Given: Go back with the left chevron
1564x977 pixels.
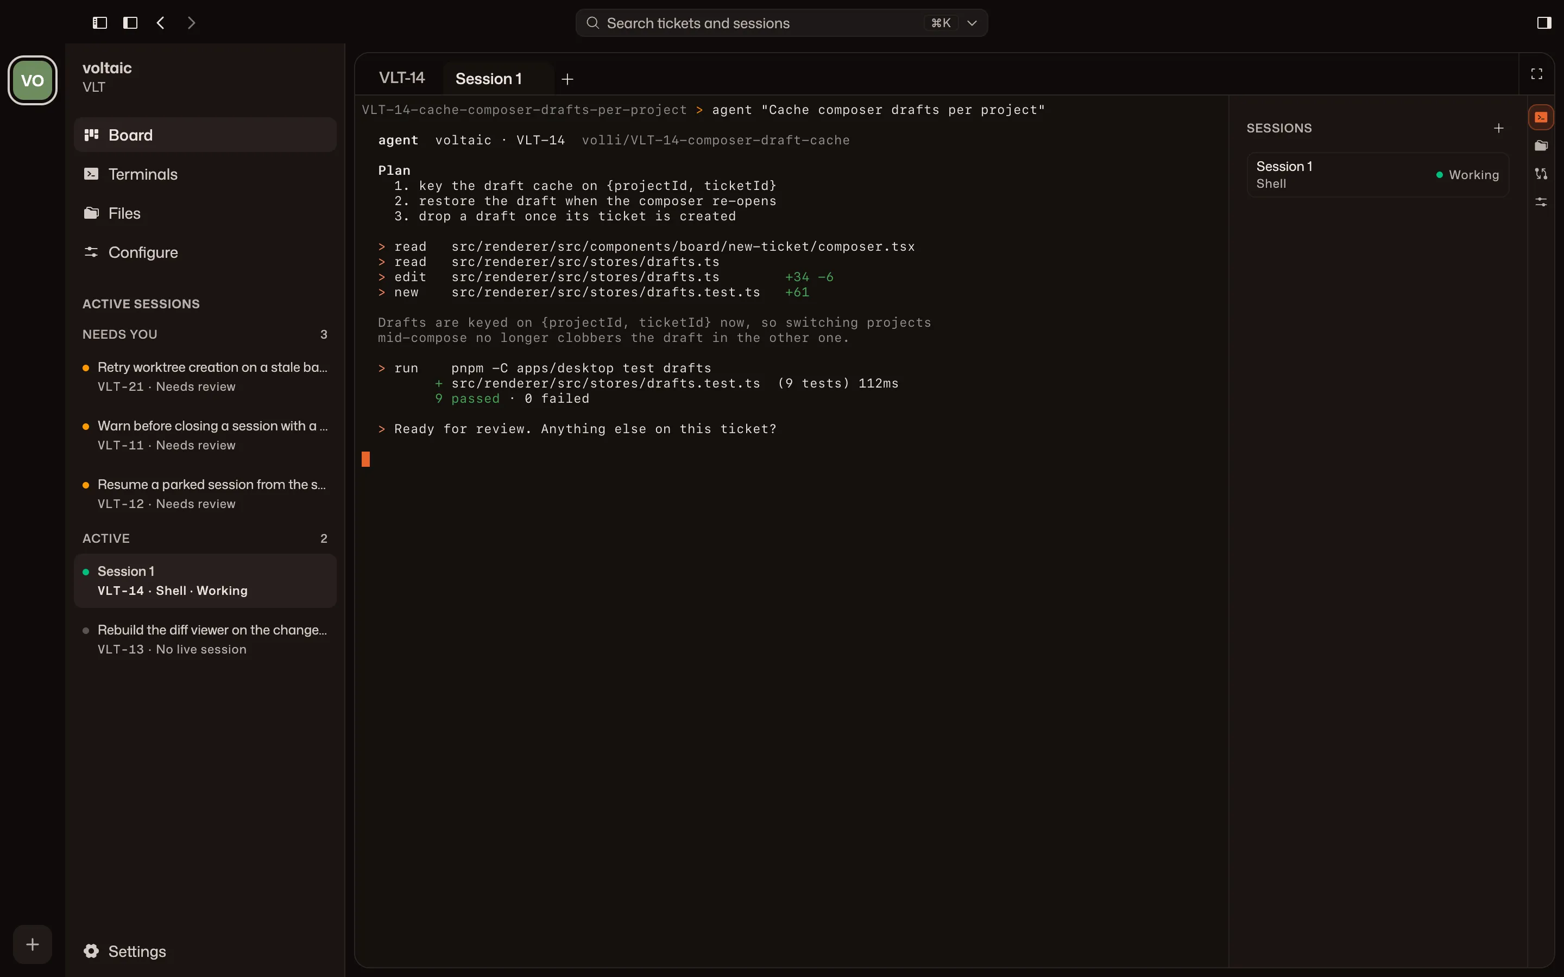Looking at the screenshot, I should pos(160,23).
